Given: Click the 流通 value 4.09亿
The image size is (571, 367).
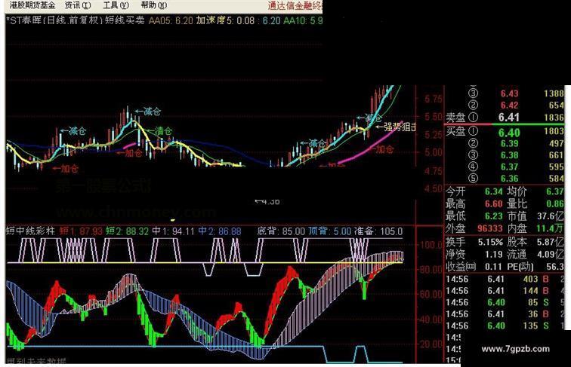Looking at the screenshot, I should [x=551, y=254].
